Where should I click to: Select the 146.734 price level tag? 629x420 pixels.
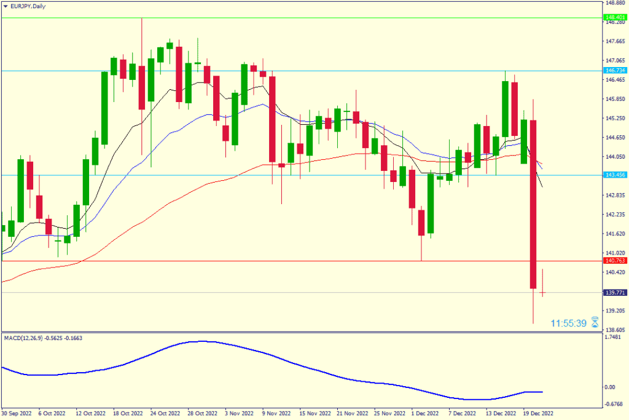(615, 71)
